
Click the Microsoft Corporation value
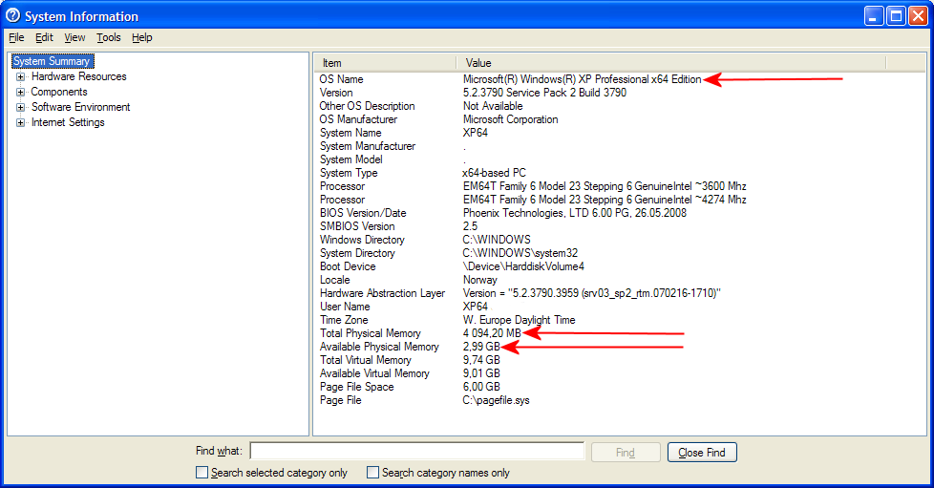click(511, 119)
